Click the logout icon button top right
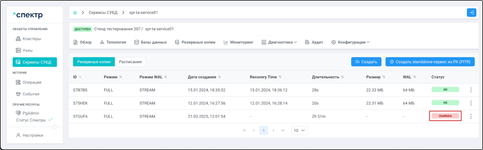483x150 pixels. [471, 13]
